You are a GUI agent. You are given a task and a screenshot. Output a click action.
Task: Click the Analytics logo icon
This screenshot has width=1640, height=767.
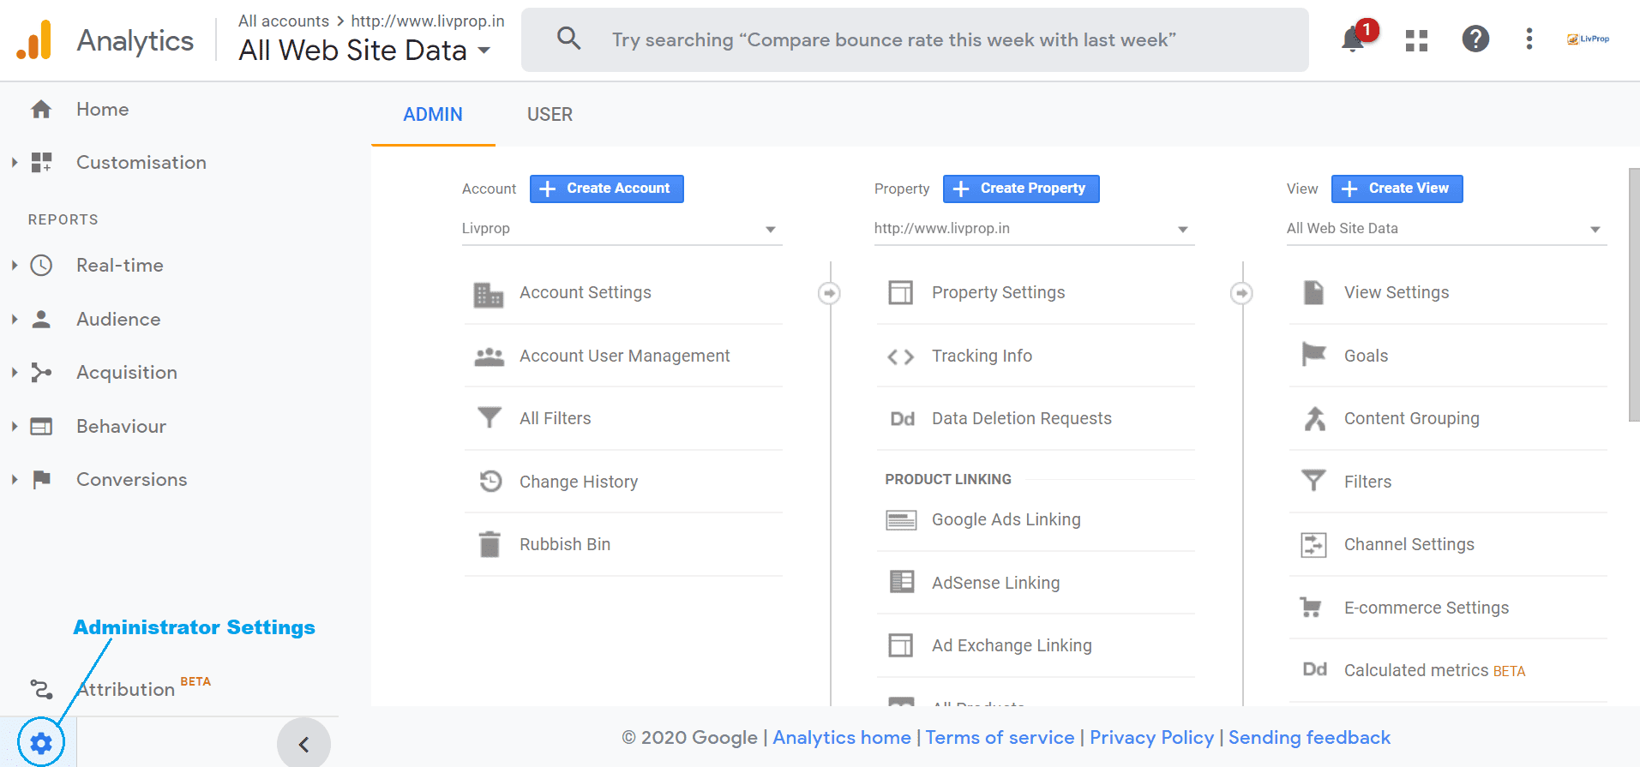[34, 40]
